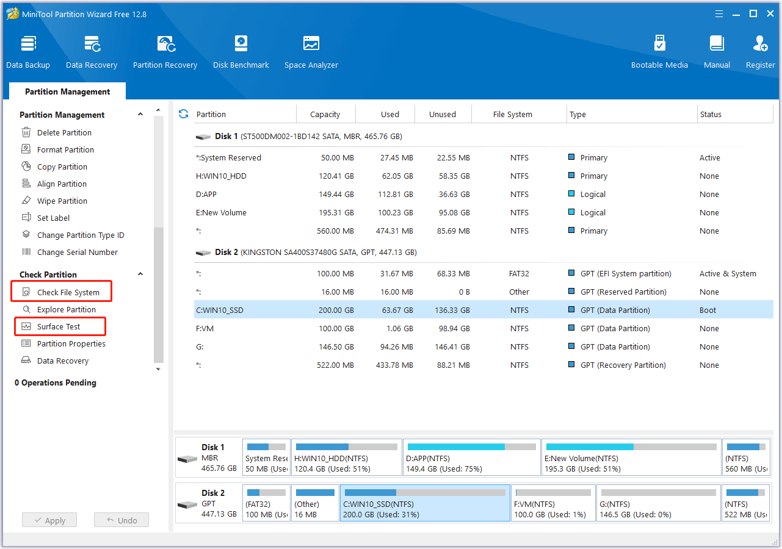Click the Undo button
The height and width of the screenshot is (549, 782).
pos(121,520)
